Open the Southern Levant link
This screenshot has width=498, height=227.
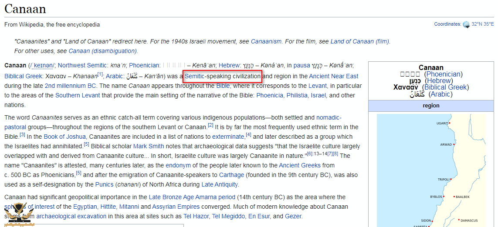point(74,95)
